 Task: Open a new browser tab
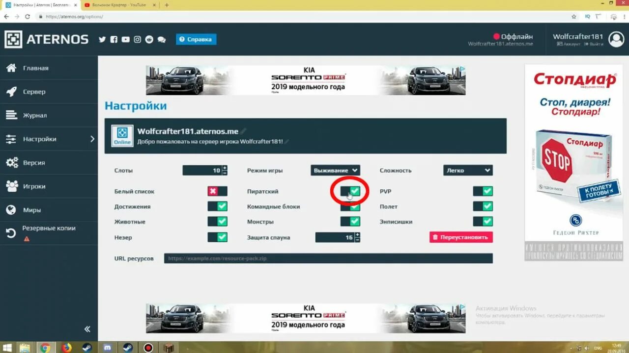pyautogui.click(x=167, y=5)
